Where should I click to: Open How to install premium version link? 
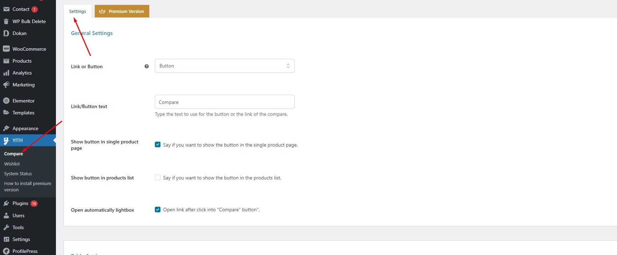[x=28, y=186]
